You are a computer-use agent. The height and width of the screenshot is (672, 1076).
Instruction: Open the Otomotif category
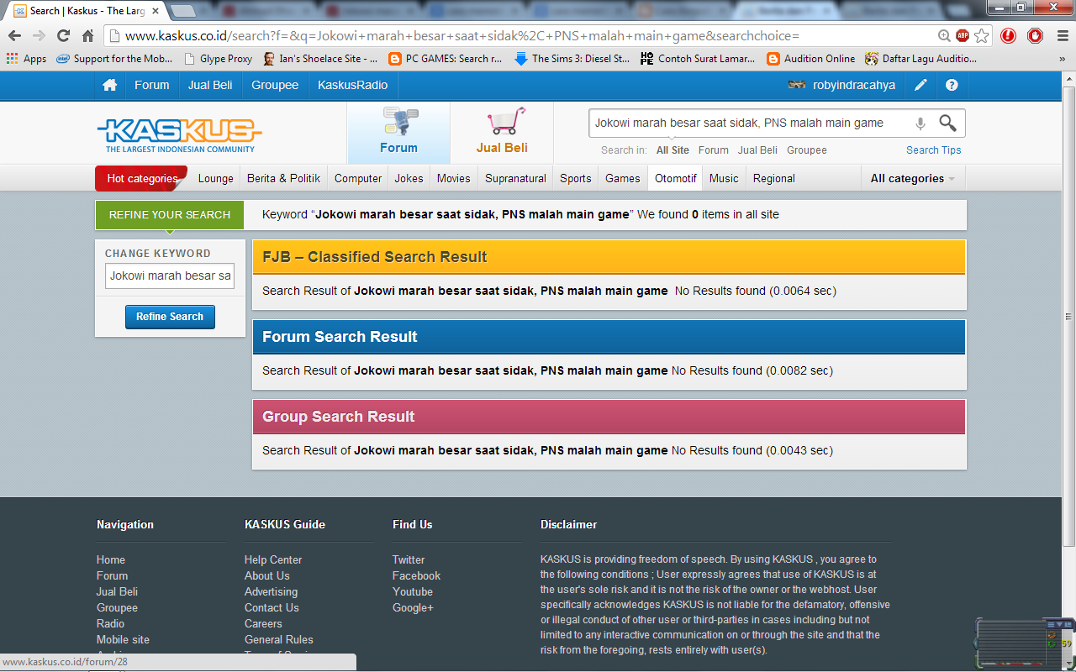676,178
